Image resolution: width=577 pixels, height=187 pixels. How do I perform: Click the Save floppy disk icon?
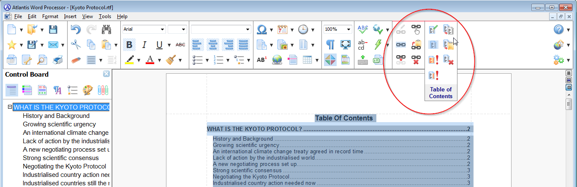pos(53,29)
